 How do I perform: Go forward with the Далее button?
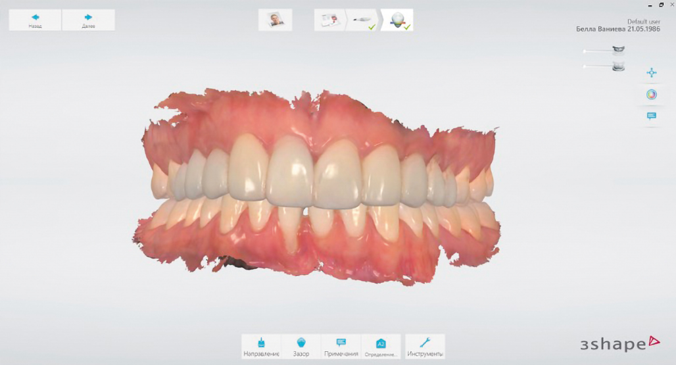(x=88, y=20)
